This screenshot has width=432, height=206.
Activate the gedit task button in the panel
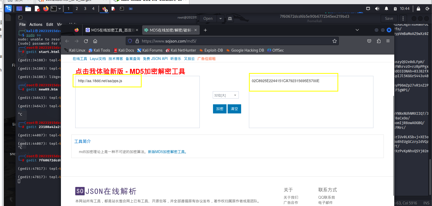[x=113, y=9]
